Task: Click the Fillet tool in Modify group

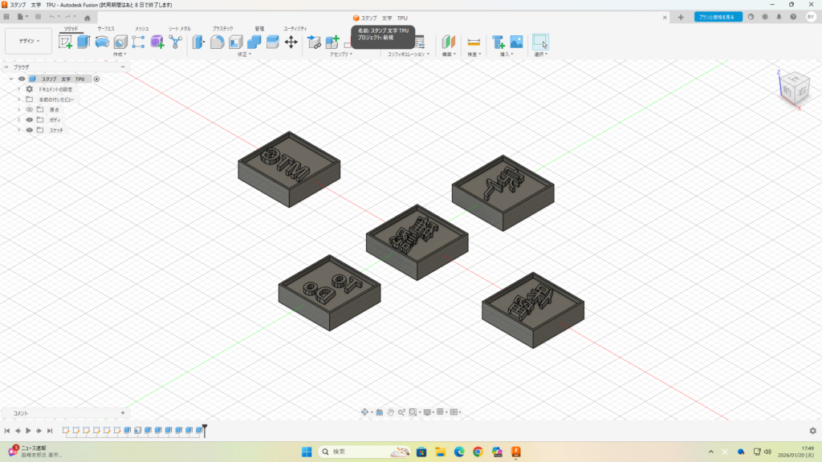Action: 217,42
